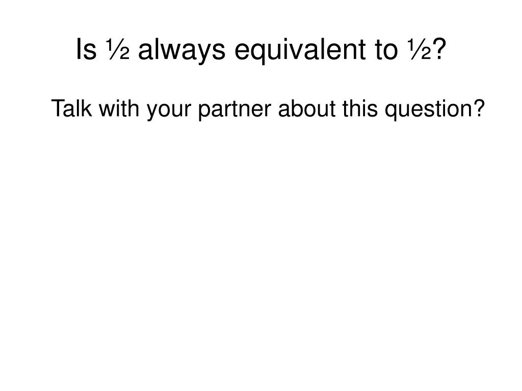Image resolution: width=522 pixels, height=391 pixels.
Task: Click the letter "y" ending "always"
Action: point(205,54)
